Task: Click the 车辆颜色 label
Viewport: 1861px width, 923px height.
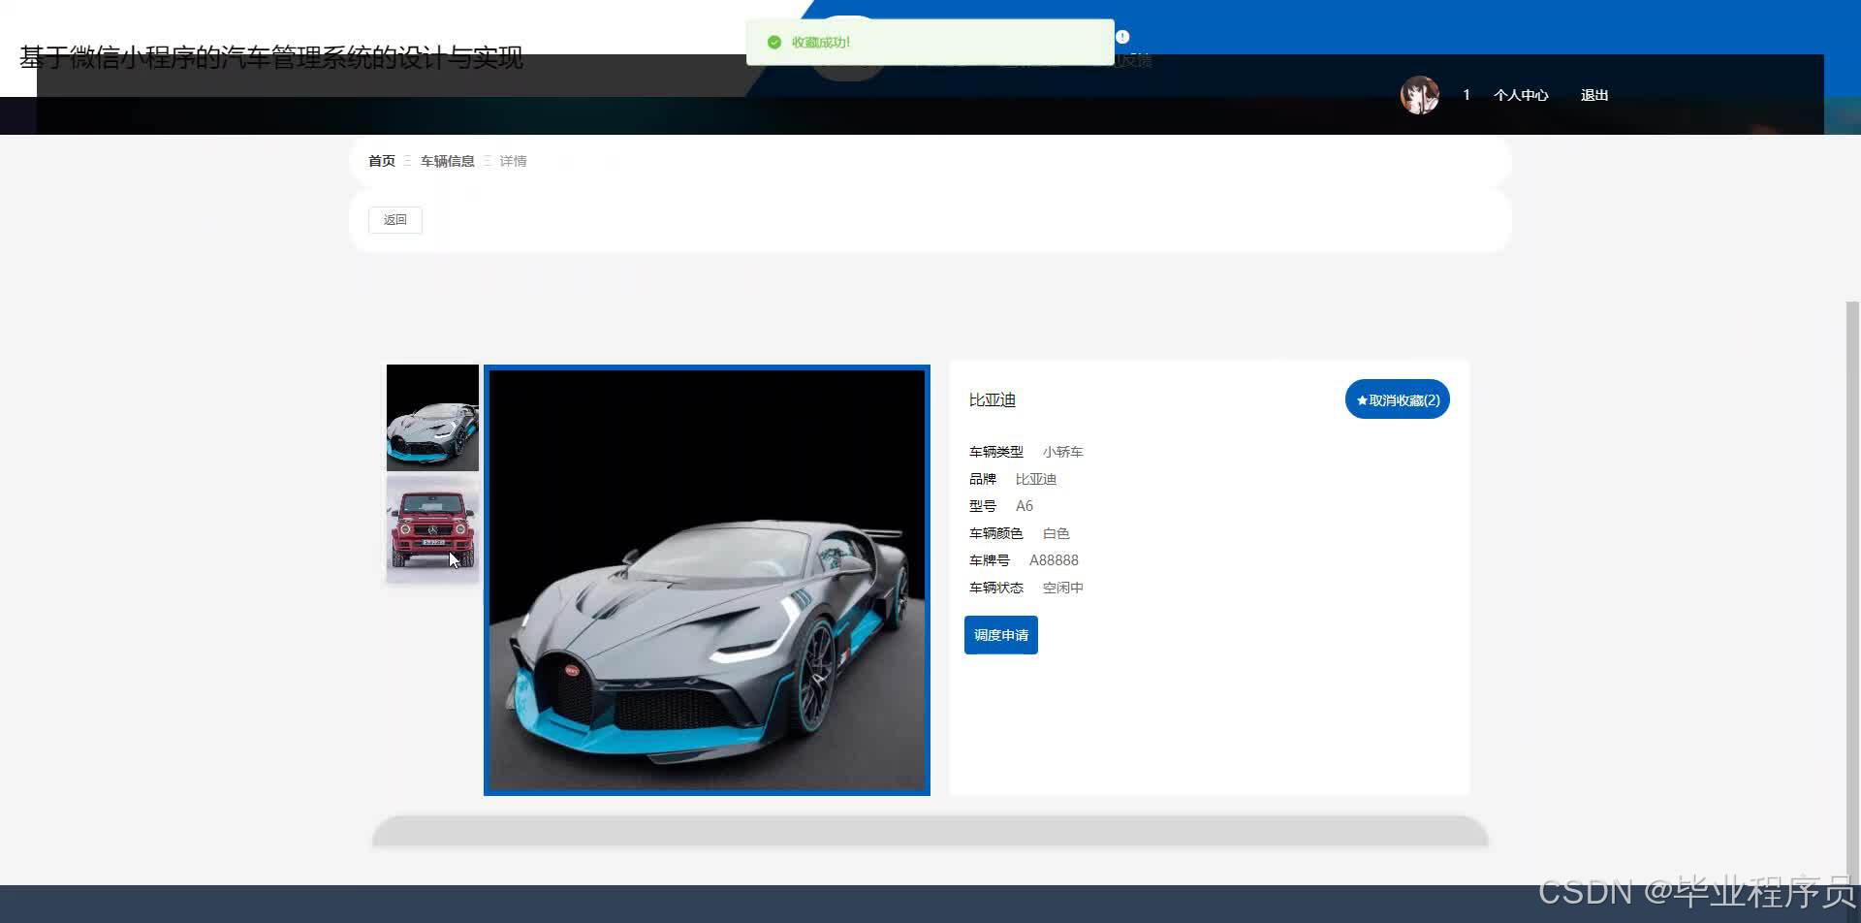Action: click(996, 533)
